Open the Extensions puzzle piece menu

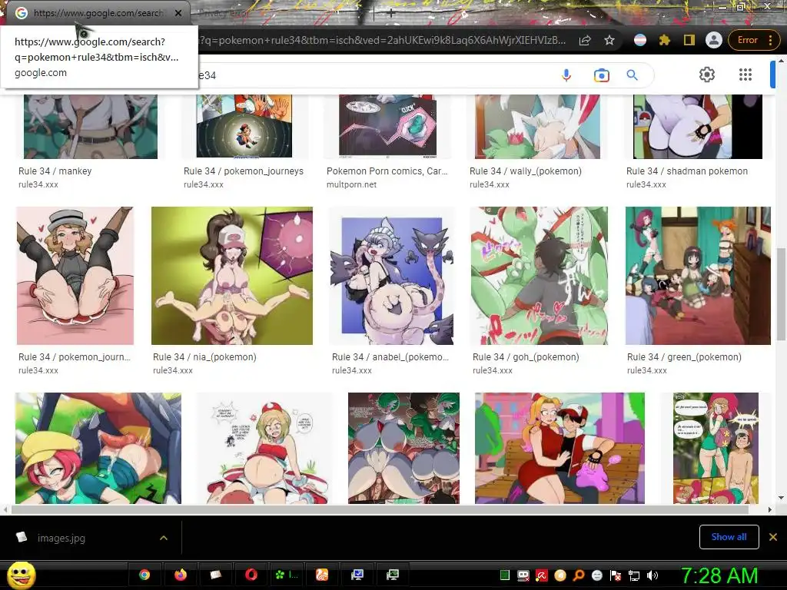(665, 40)
